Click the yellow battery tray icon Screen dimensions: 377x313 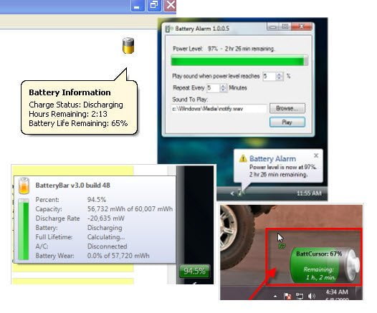[128, 45]
